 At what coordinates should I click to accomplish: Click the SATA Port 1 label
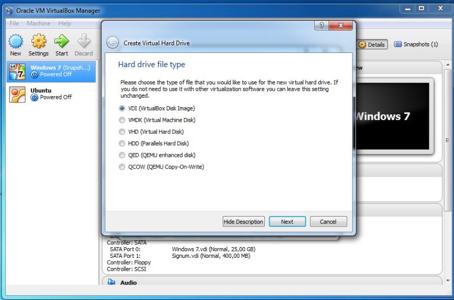tap(125, 256)
